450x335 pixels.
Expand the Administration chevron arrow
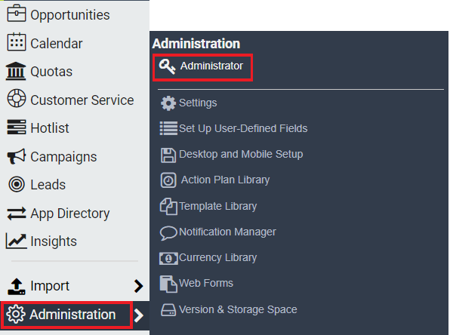click(139, 315)
